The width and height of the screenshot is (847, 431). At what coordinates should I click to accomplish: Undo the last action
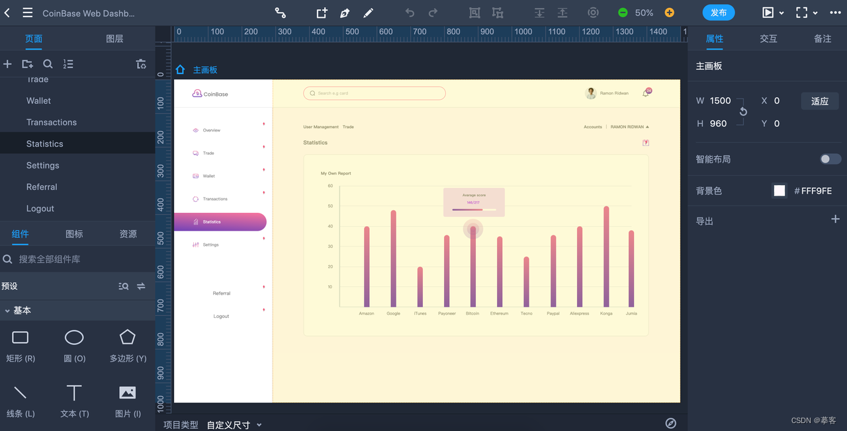pos(410,13)
